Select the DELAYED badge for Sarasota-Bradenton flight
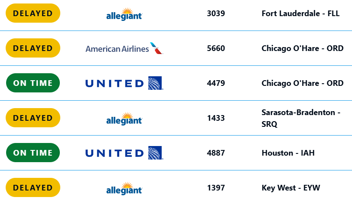The image size is (352, 204). (x=33, y=118)
